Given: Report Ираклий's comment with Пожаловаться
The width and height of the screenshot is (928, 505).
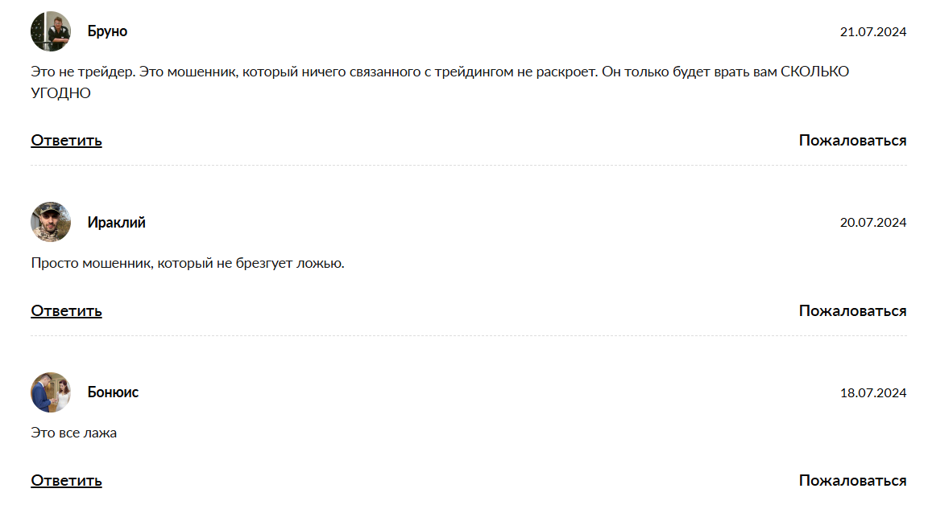Looking at the screenshot, I should pyautogui.click(x=852, y=310).
